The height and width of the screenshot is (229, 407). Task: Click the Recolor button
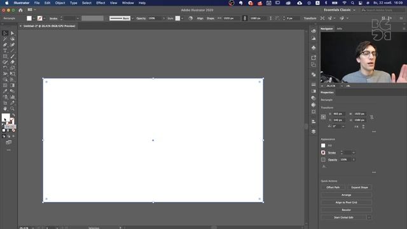click(346, 210)
